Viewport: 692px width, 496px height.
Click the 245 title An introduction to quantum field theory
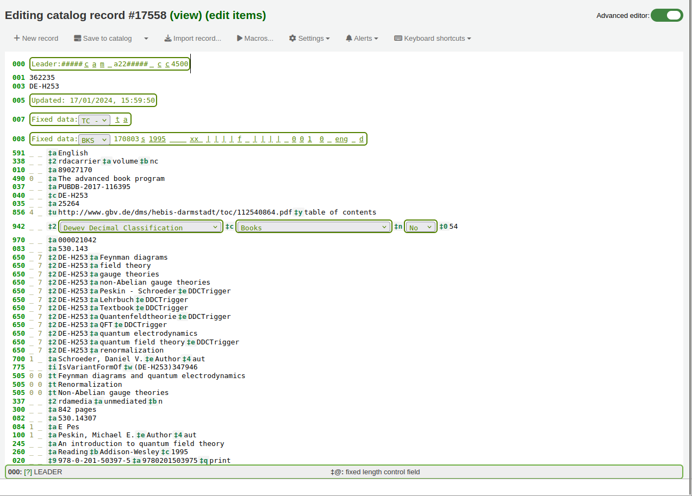point(141,444)
